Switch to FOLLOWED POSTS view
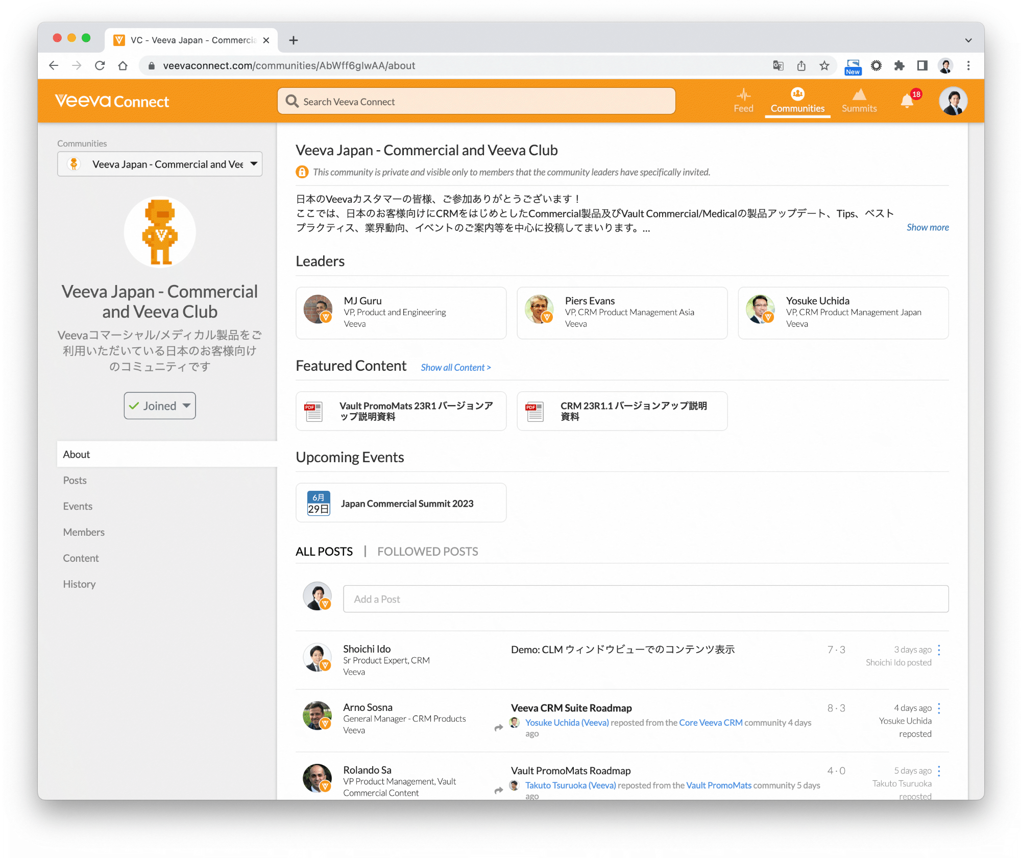 click(x=427, y=552)
